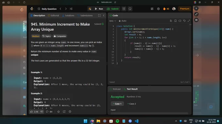The width and height of the screenshot is (222, 124).
Task: Click the streak flame showing 45
Action: point(166,9)
